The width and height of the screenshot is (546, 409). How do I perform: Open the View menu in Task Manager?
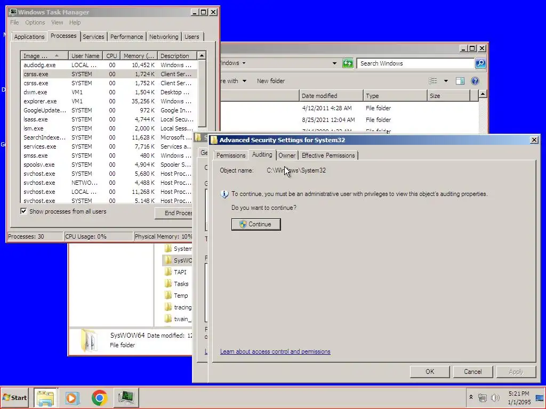tap(57, 22)
